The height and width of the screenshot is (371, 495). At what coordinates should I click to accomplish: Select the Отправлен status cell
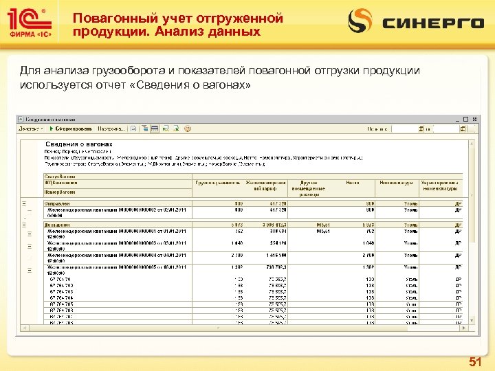[x=118, y=204]
